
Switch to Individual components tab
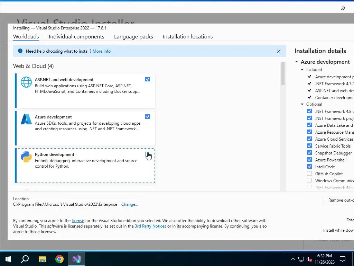click(x=76, y=37)
